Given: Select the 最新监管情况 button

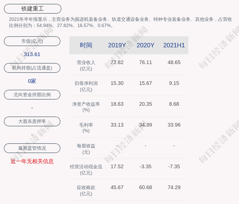Looking at the screenshot, I should [32, 148].
